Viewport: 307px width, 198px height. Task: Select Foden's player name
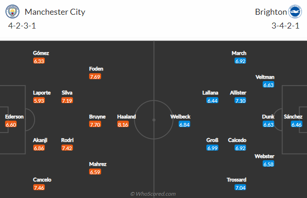click(97, 69)
